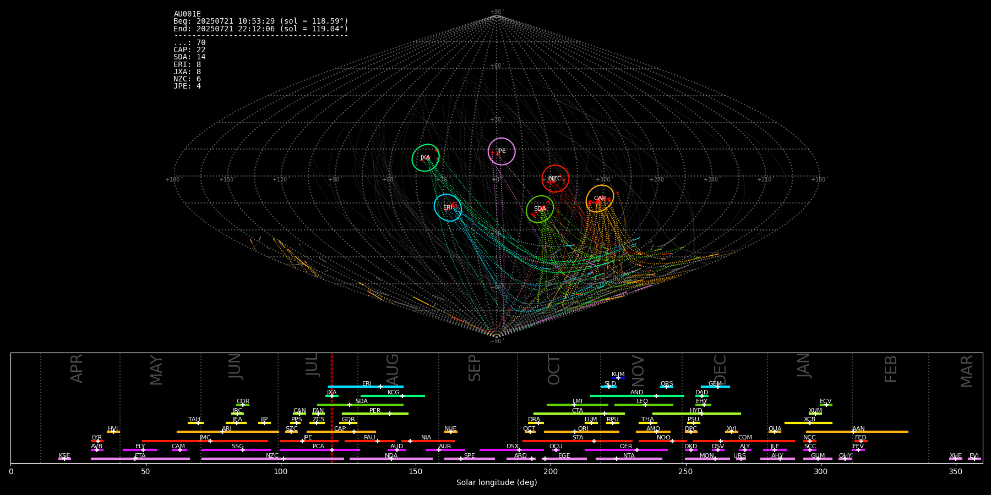Image resolution: width=991 pixels, height=495 pixels.
Task: Click the URS shower label
Action: pyautogui.click(x=739, y=455)
